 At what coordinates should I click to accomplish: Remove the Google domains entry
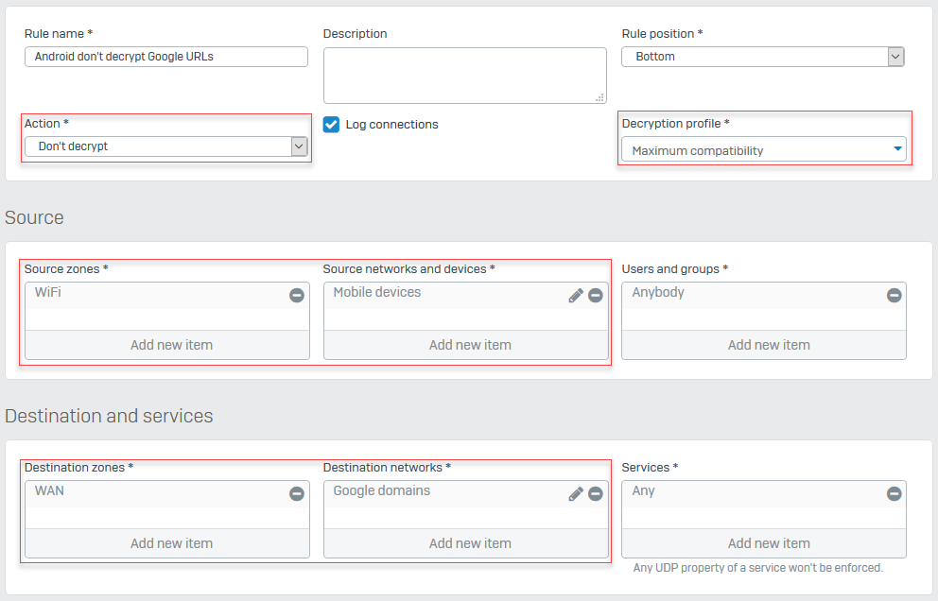coord(596,493)
